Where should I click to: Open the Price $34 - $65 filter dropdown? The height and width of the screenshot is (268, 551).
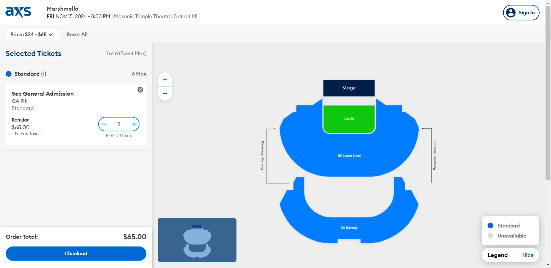tap(32, 34)
